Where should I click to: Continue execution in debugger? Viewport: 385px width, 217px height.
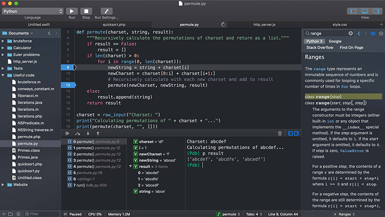pos(67,133)
